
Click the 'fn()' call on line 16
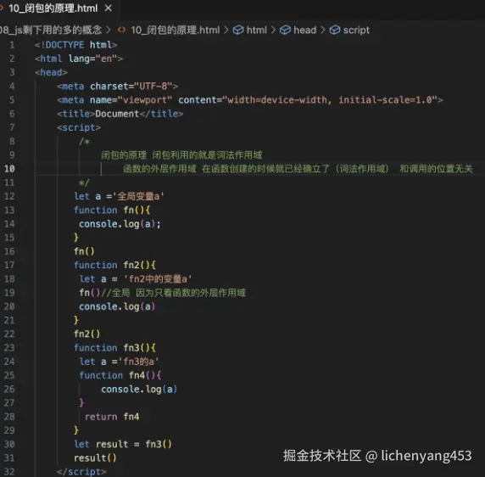pos(84,251)
